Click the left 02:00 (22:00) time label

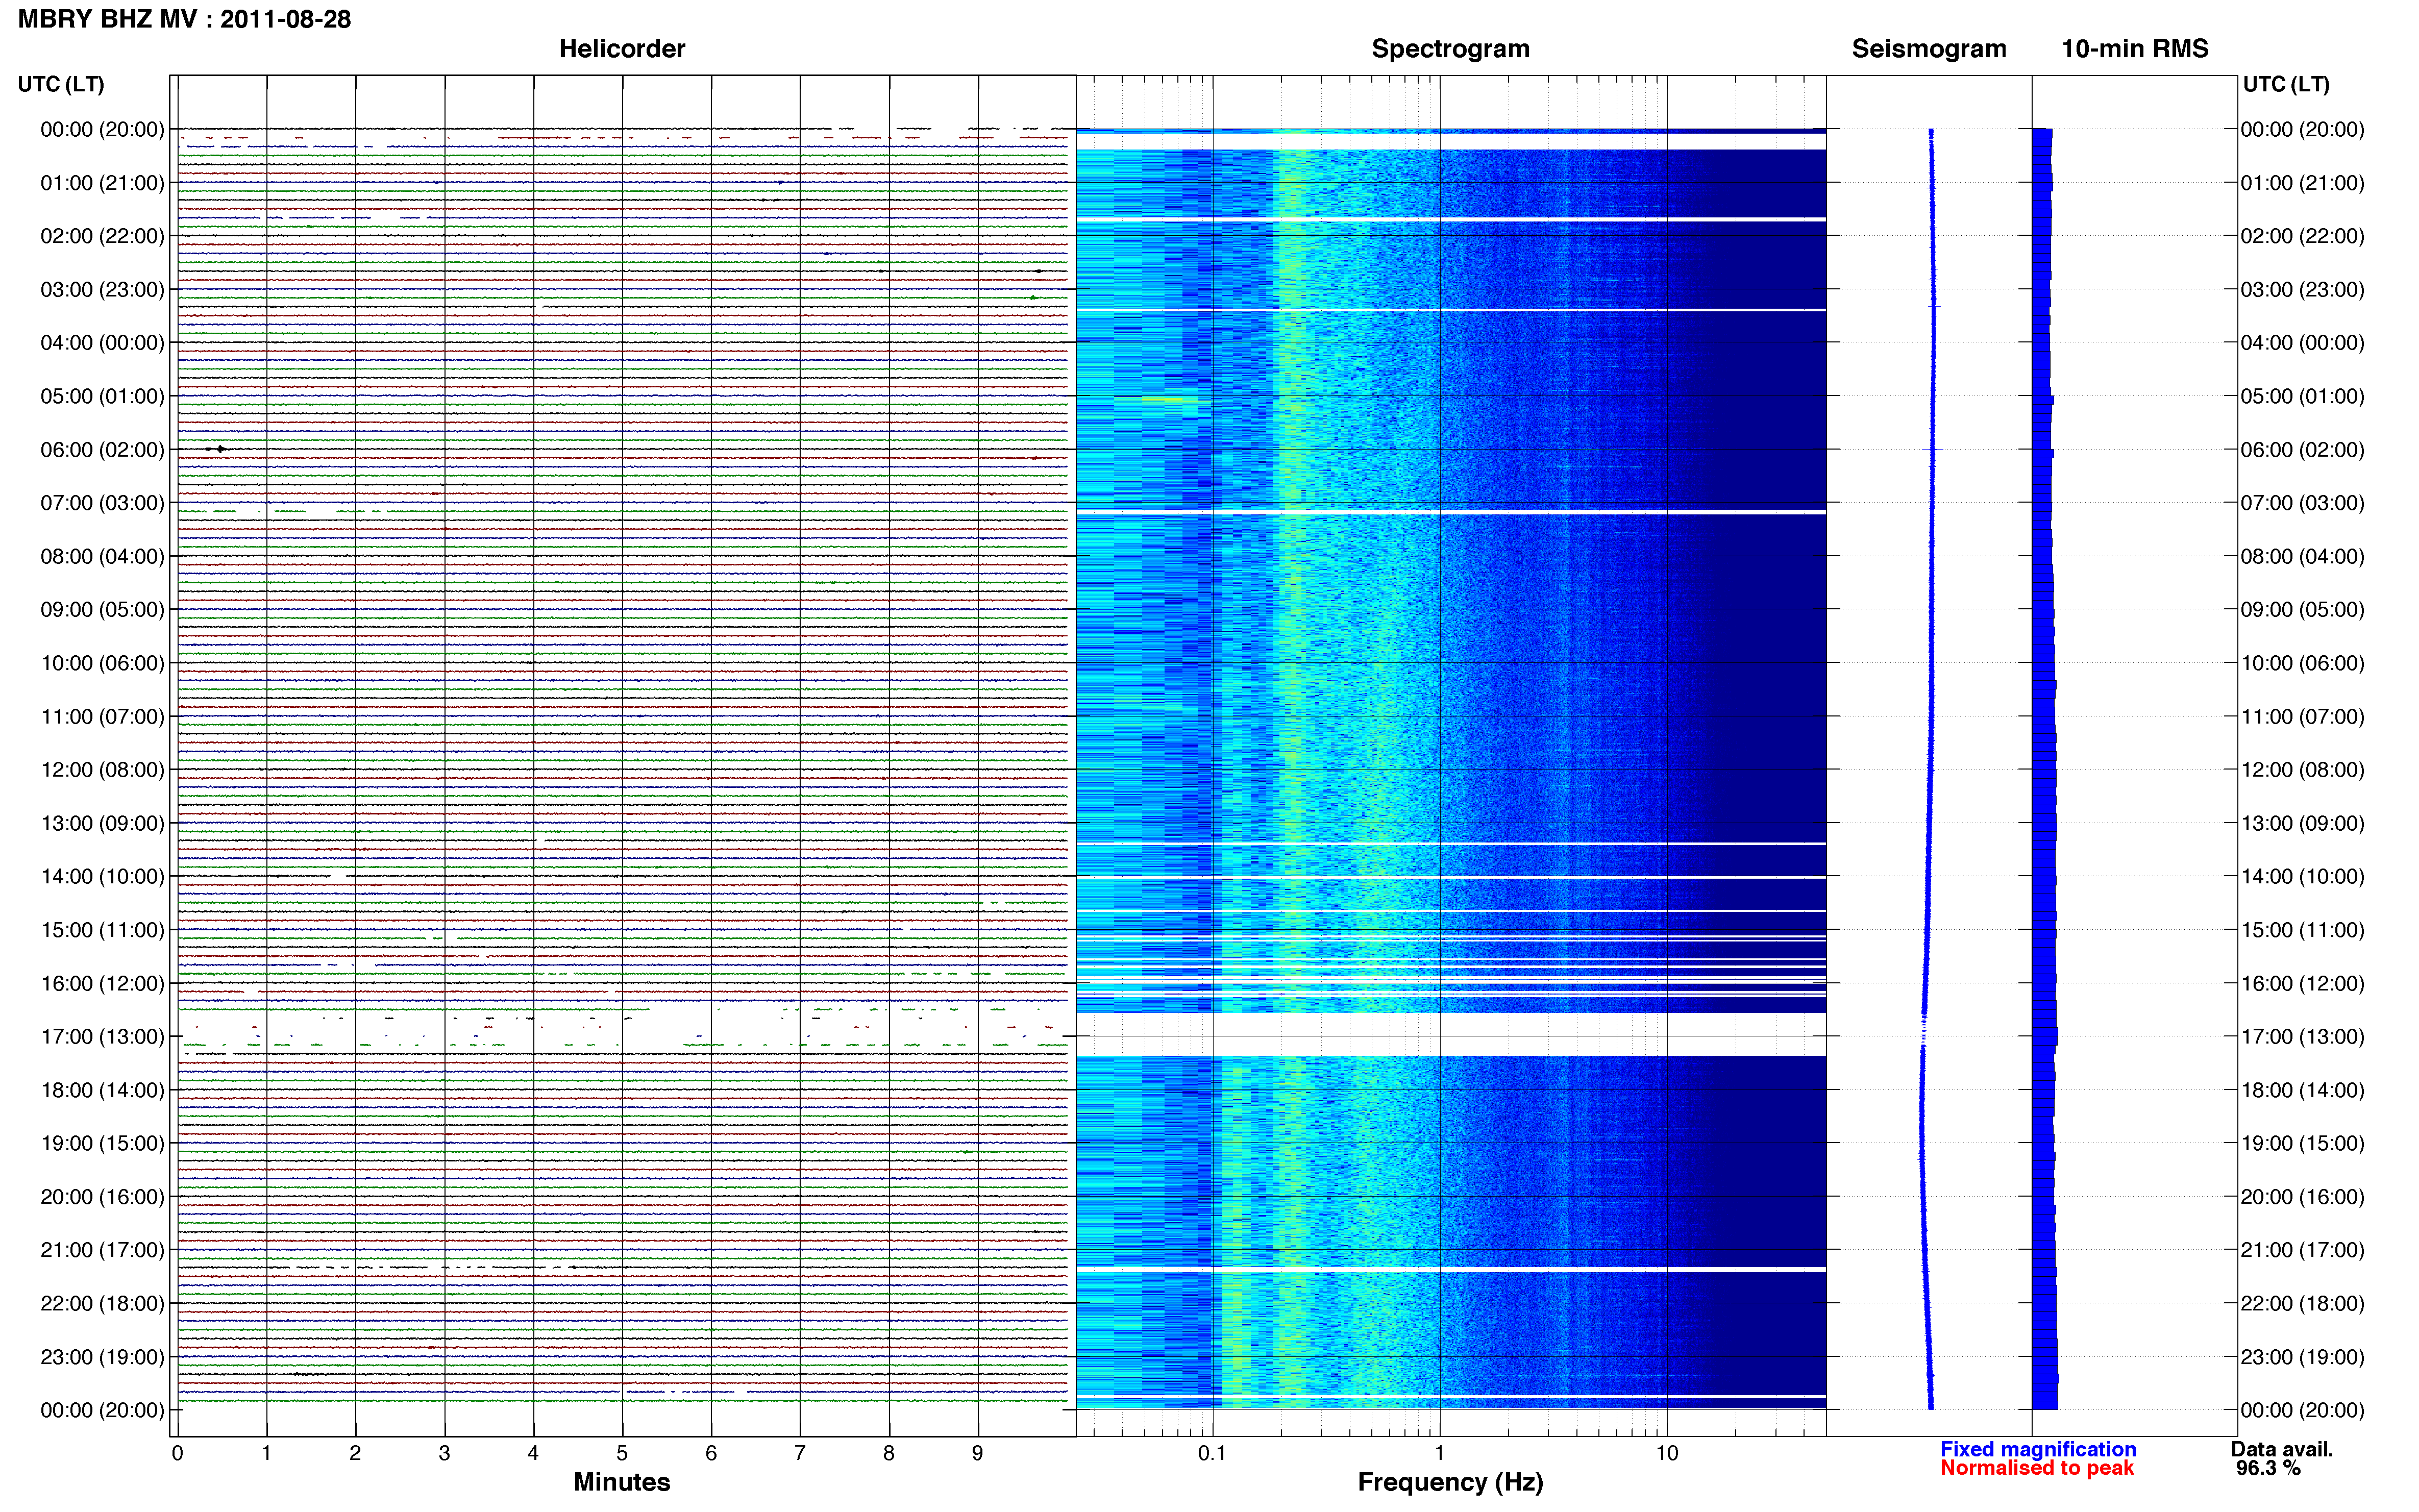pyautogui.click(x=102, y=236)
